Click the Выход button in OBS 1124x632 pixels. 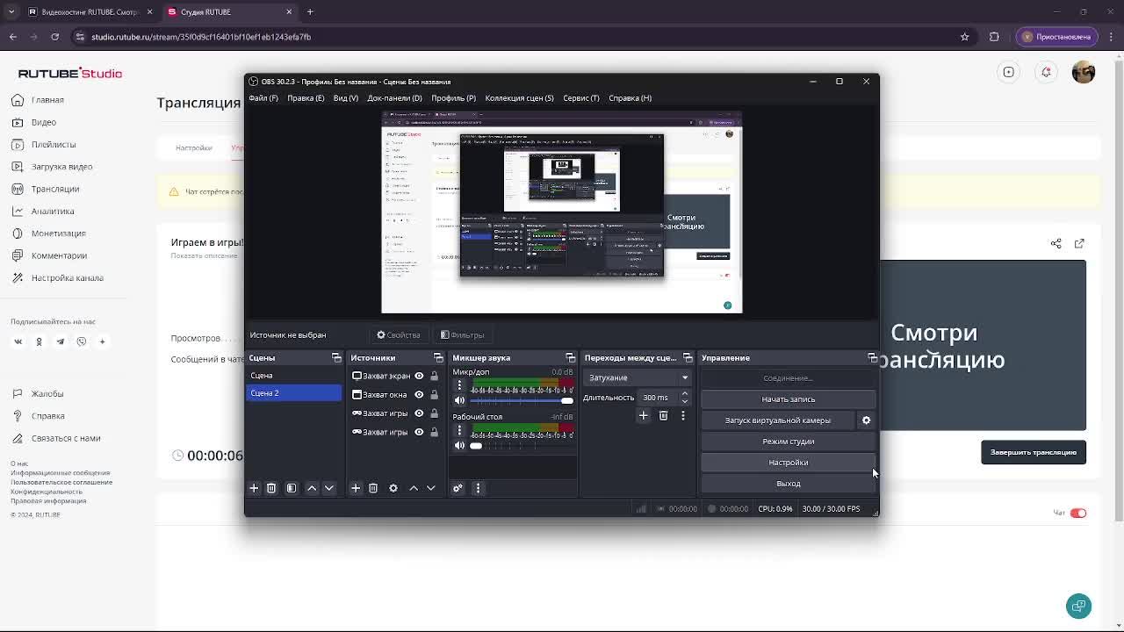788,484
